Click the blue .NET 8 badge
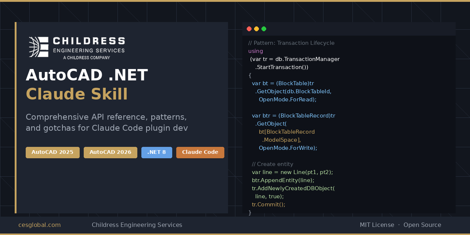The width and height of the screenshot is (470, 235). 156,152
